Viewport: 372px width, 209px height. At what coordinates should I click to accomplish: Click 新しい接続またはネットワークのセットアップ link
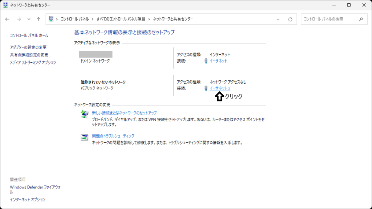pyautogui.click(x=124, y=113)
